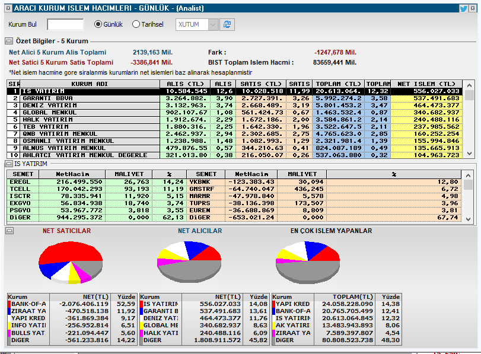This screenshot has height=354, width=481.
Task: Click the NET SATICILAR pie chart
Action: click(x=71, y=262)
